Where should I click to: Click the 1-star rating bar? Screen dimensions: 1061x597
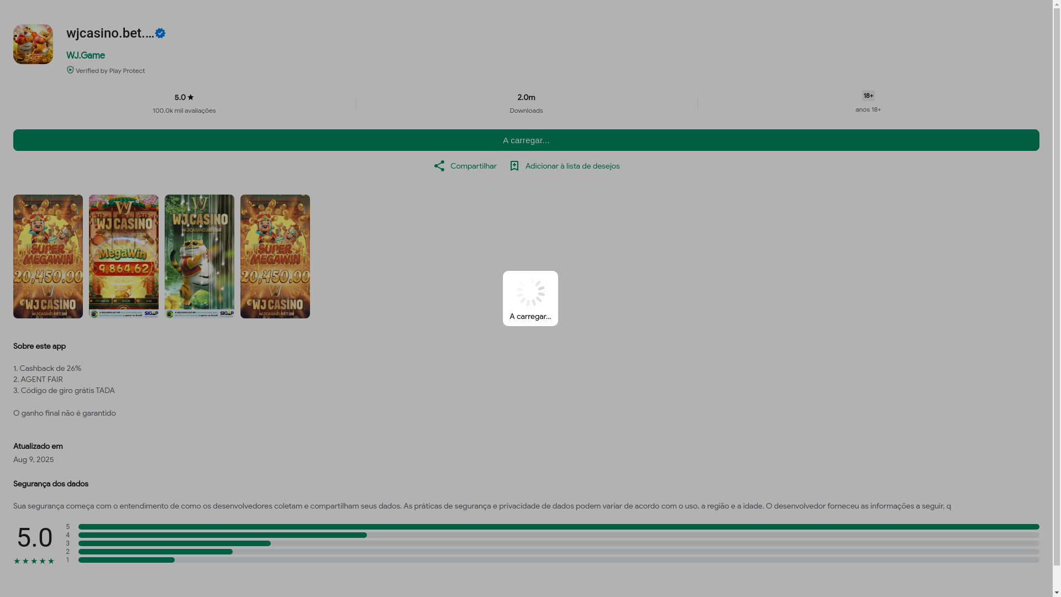click(559, 560)
